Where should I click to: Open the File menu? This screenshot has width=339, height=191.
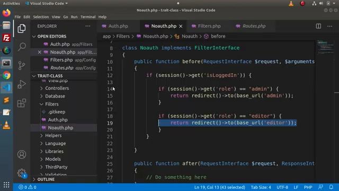tap(17, 17)
